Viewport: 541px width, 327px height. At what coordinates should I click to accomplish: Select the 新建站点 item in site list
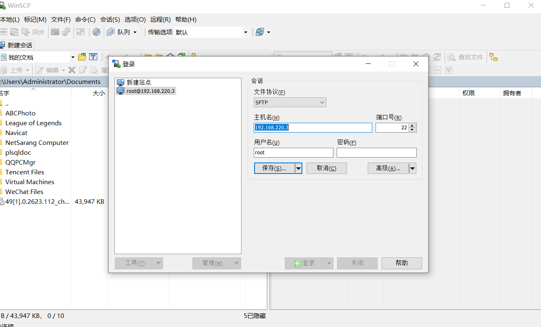[x=134, y=82]
